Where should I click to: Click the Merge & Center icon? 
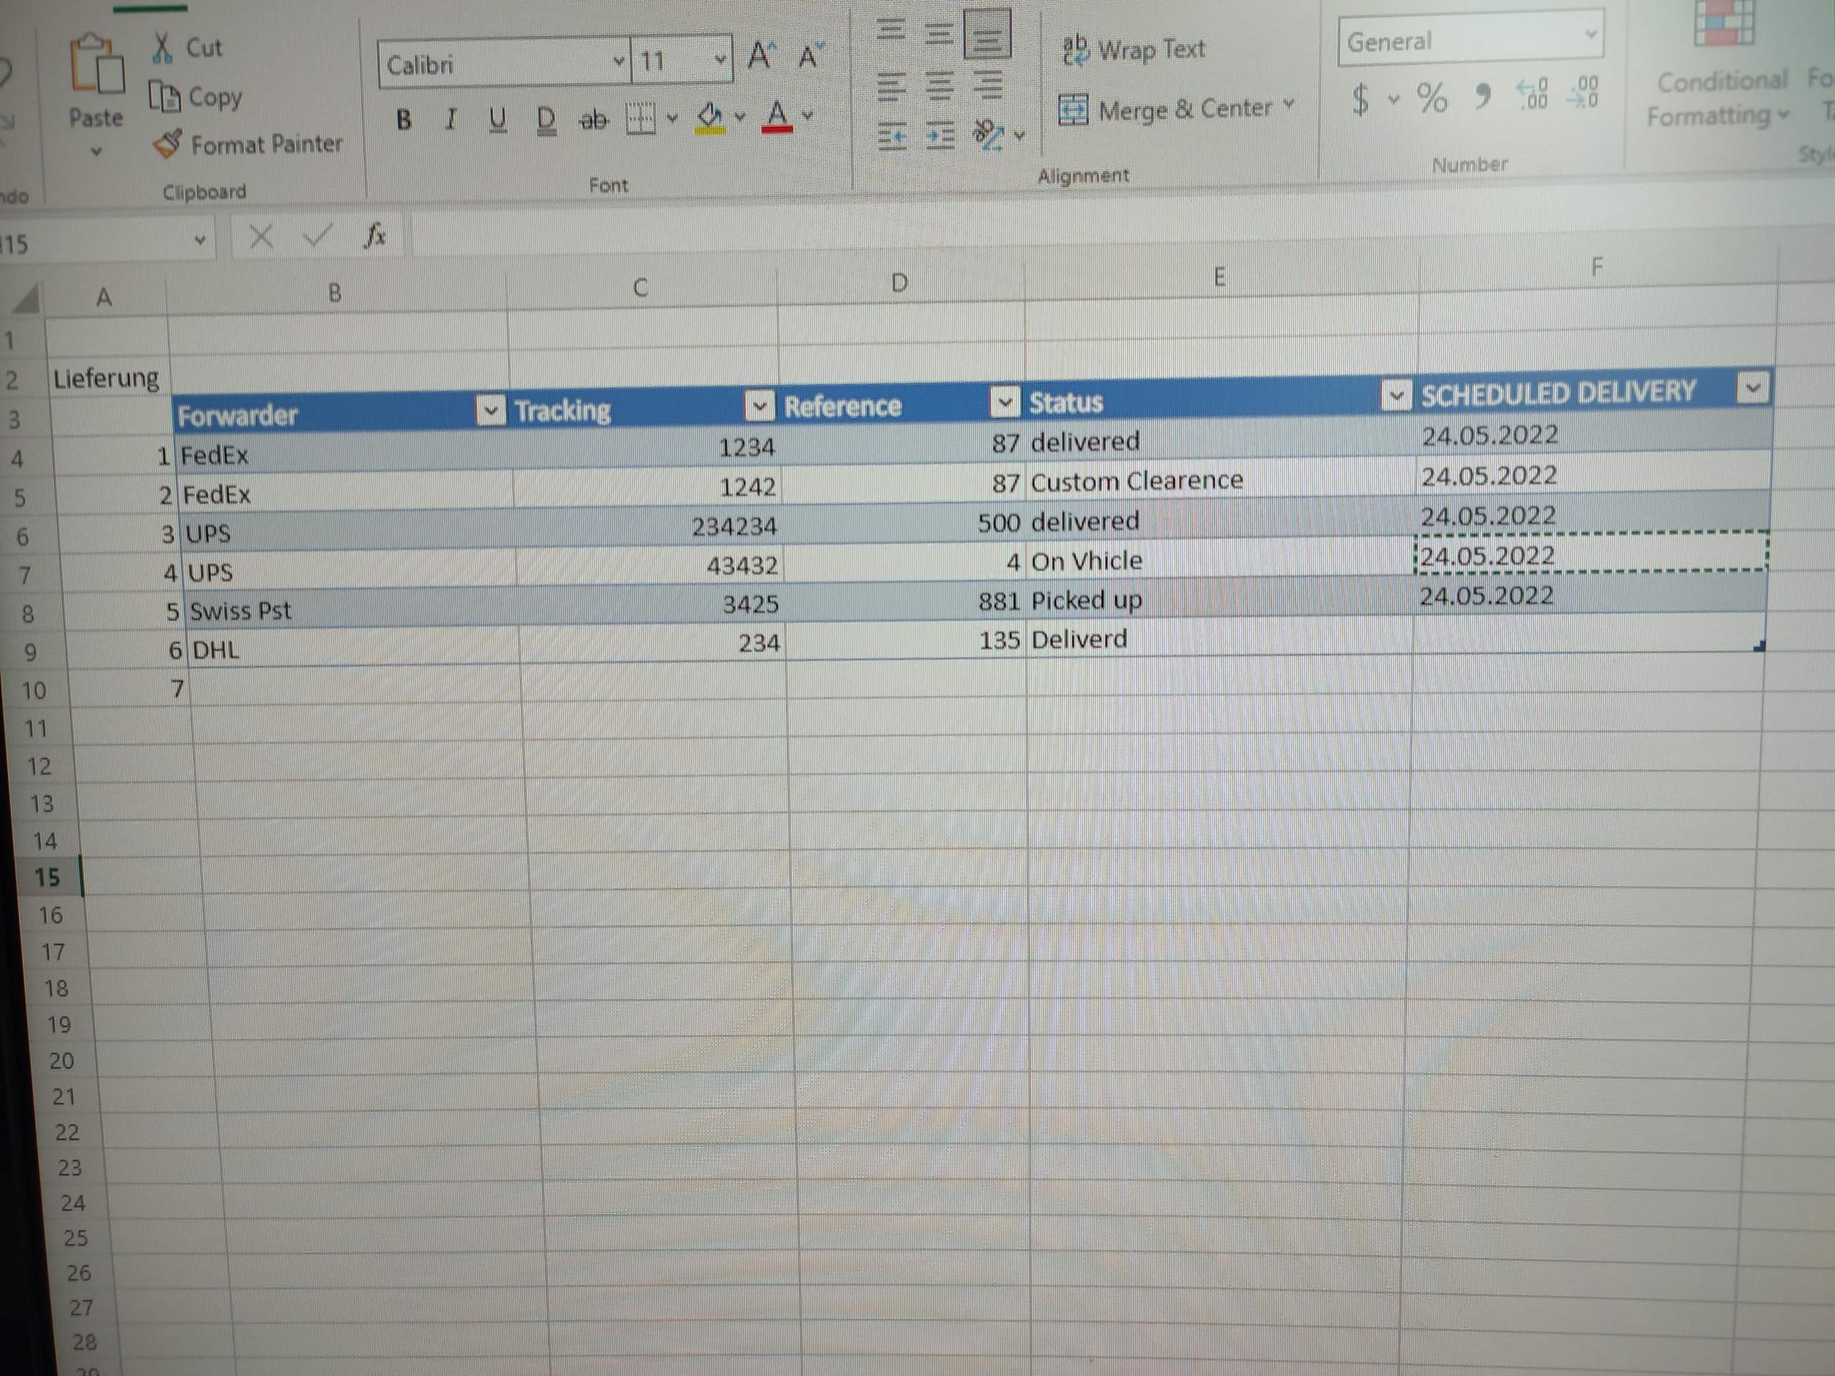point(1074,110)
